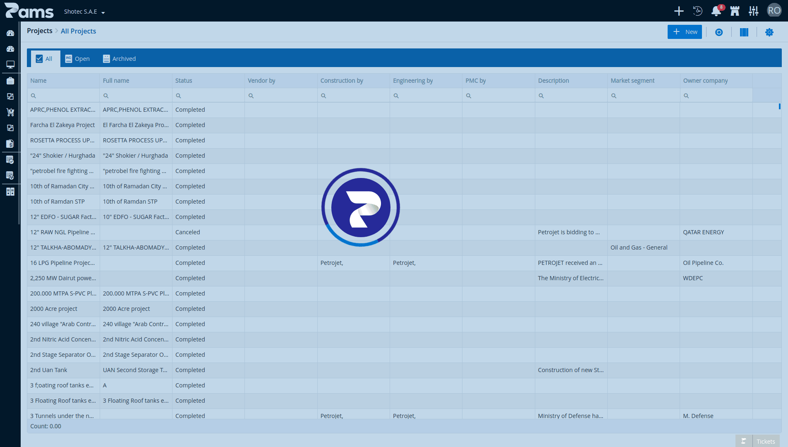Select the Farcha El Zakeya Project row name
This screenshot has width=788, height=447.
(x=62, y=125)
